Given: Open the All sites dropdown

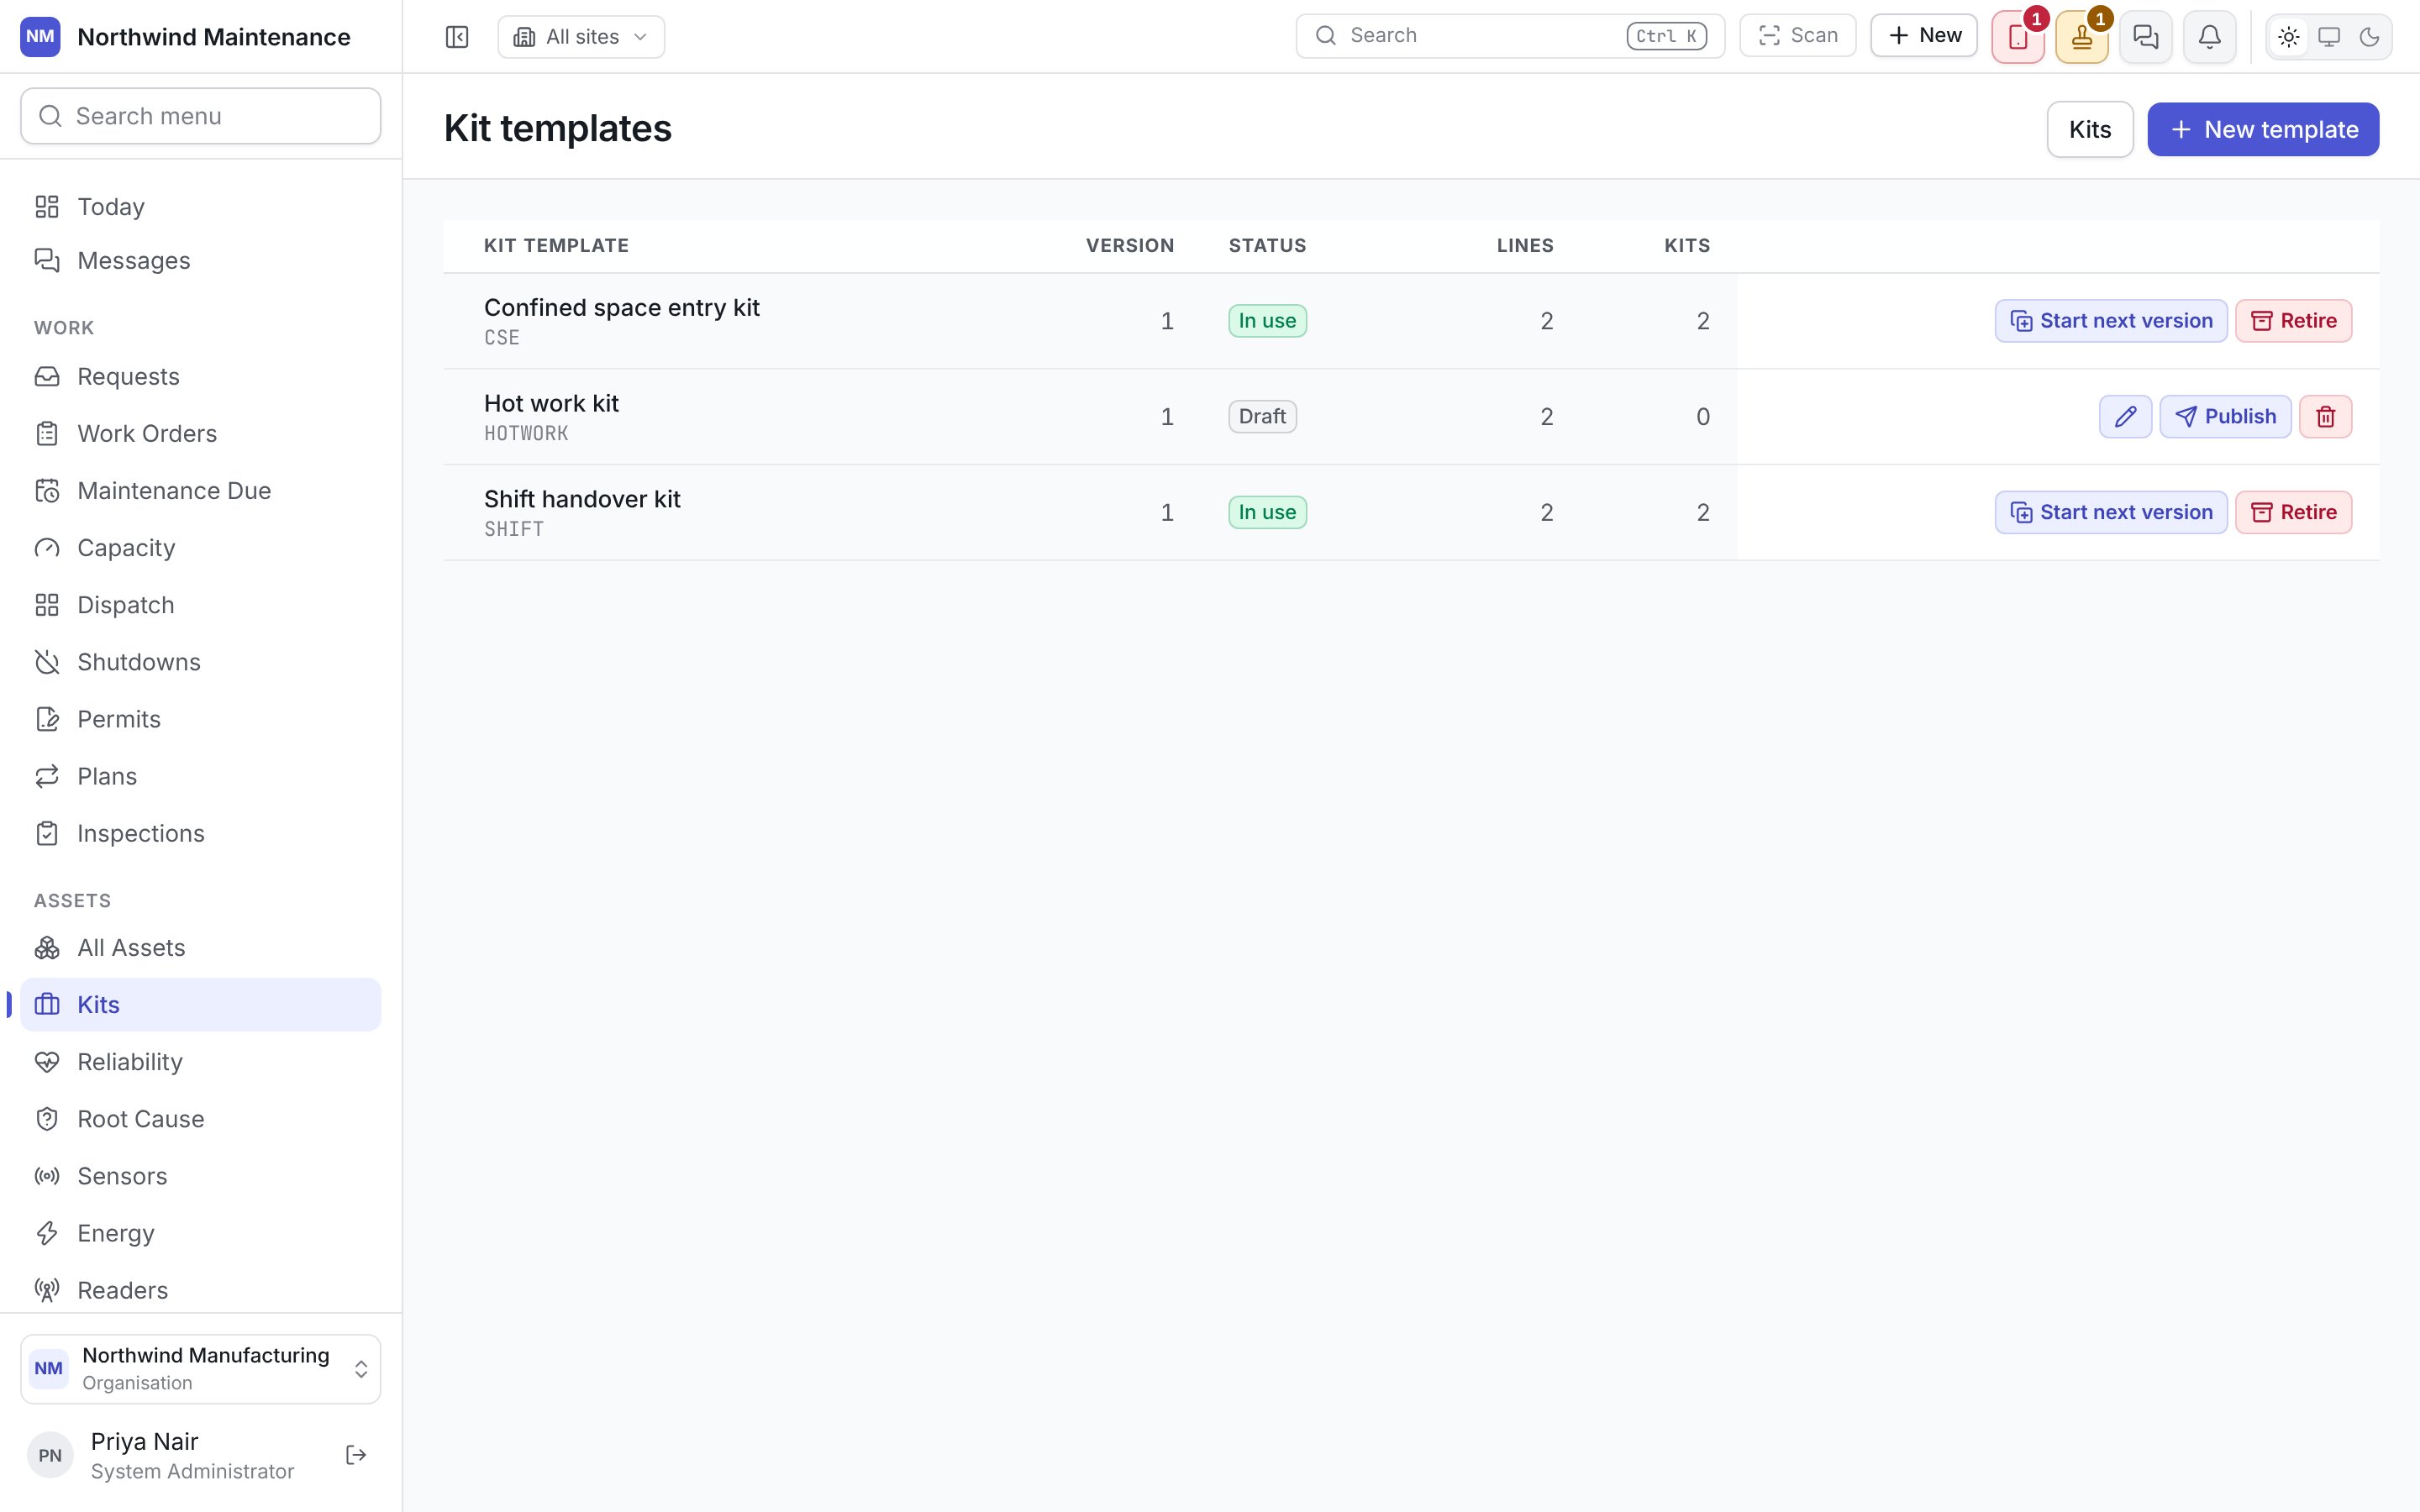Looking at the screenshot, I should click(581, 37).
